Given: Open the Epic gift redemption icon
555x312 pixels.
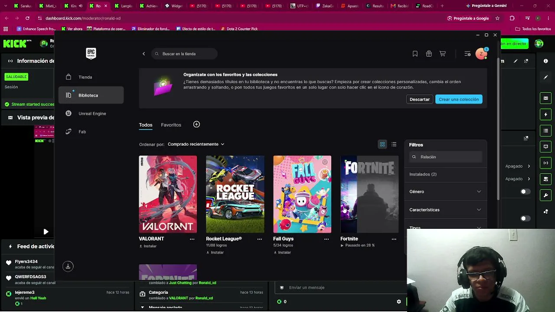Looking at the screenshot, I should pos(429,54).
